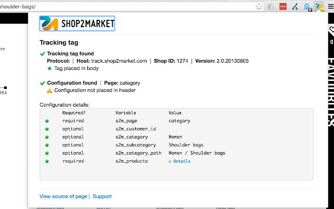This screenshot has width=334, height=209.
Task: Click the 'Tracking tag' heading
Action: pyautogui.click(x=59, y=42)
